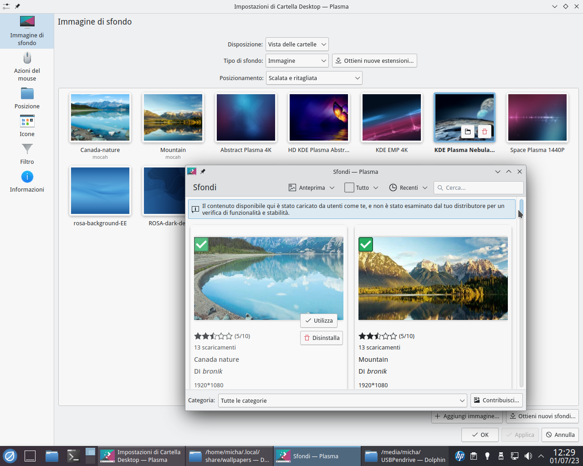
Task: Open Azioni del mouse settings
Action: tap(27, 66)
